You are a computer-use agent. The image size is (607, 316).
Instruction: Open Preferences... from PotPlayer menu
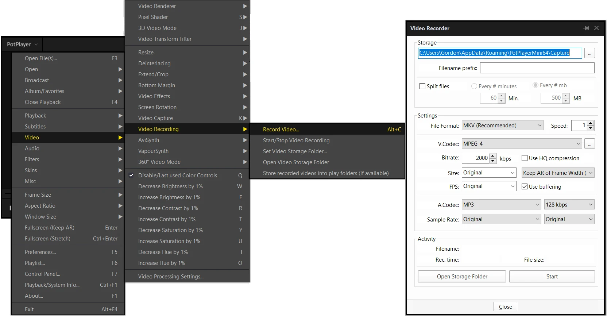click(68, 252)
